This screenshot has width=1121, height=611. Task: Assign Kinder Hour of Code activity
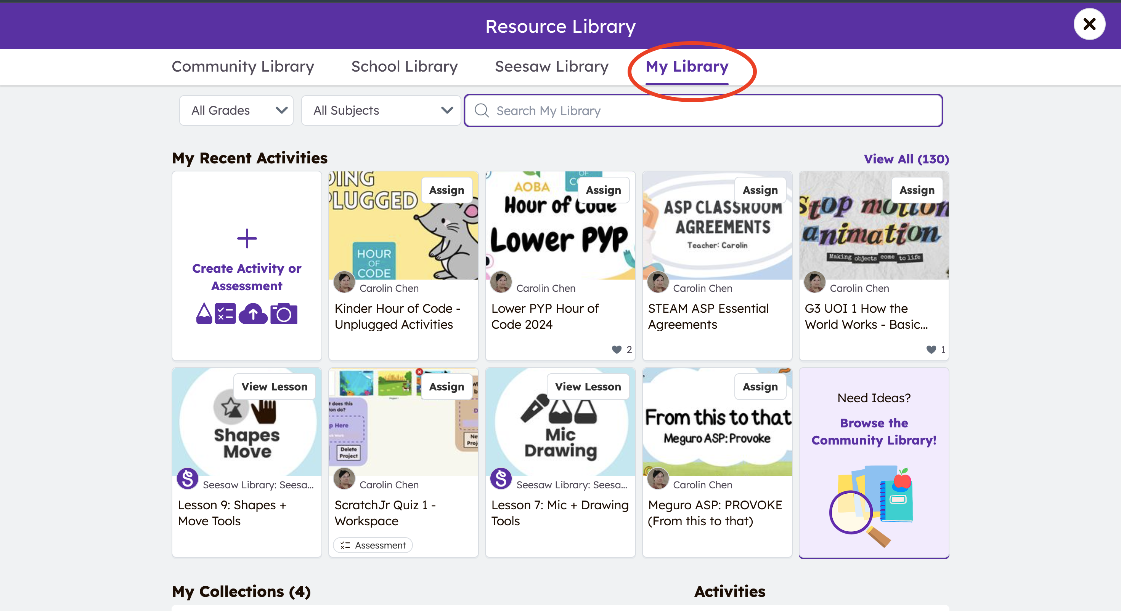point(446,190)
